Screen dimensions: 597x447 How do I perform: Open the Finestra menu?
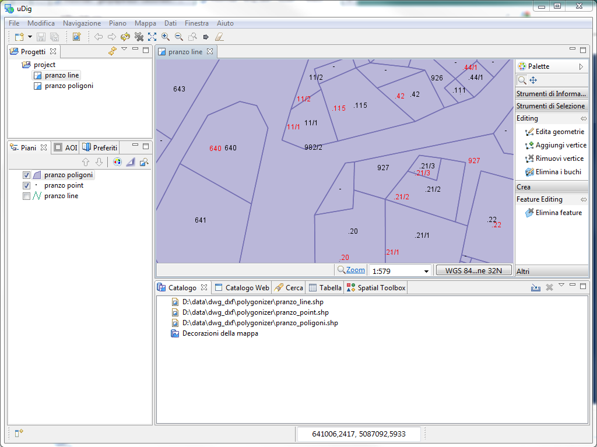pos(196,23)
